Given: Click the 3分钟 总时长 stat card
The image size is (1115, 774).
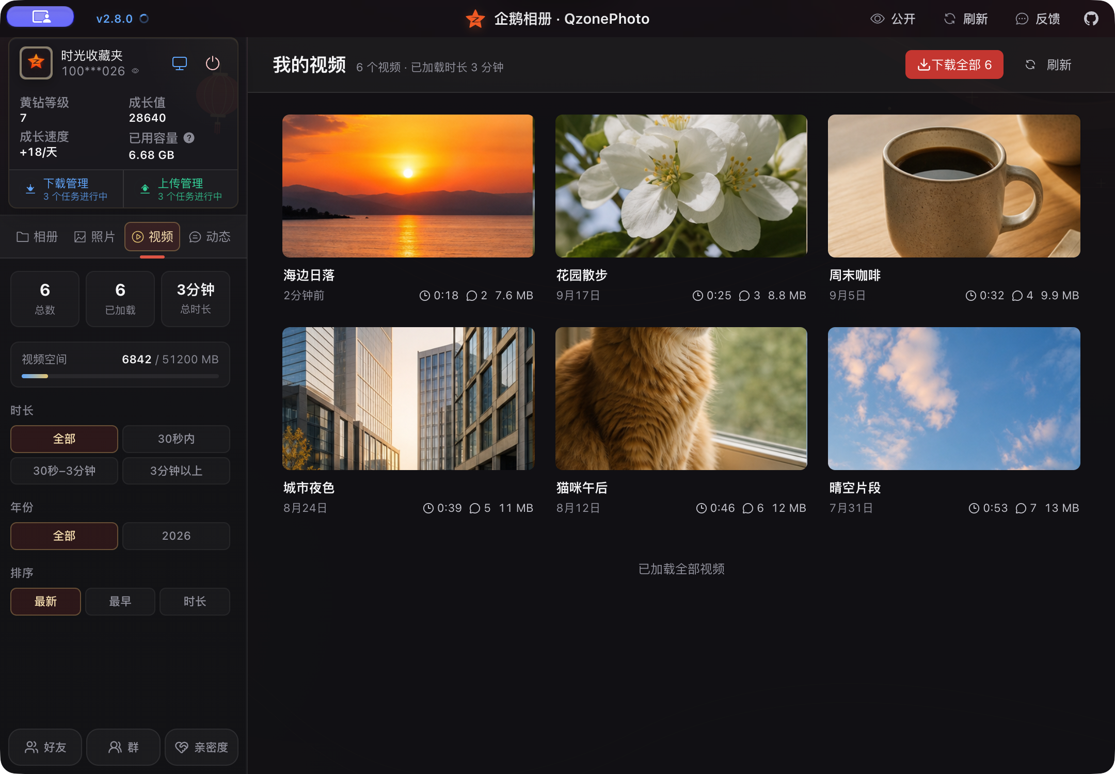Looking at the screenshot, I should (196, 299).
